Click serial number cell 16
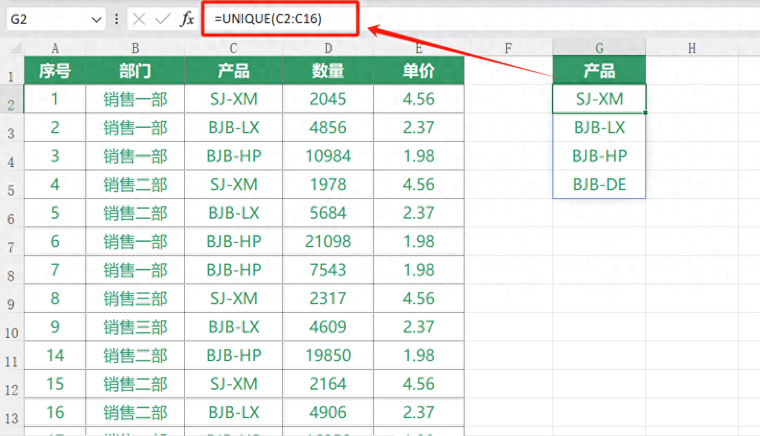760x436 pixels. coord(55,413)
